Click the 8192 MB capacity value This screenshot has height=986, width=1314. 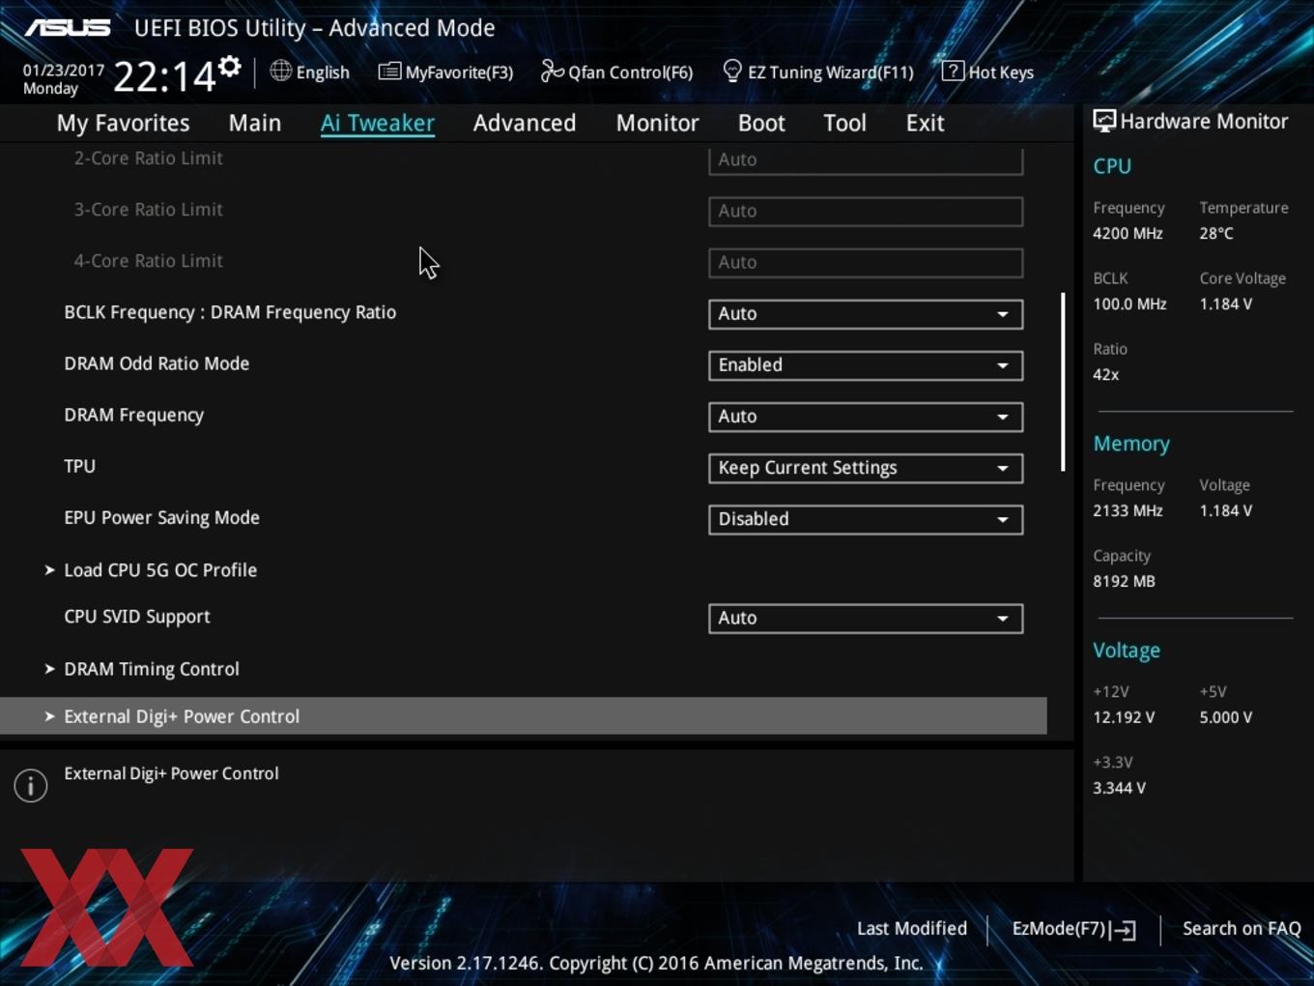[1124, 581]
